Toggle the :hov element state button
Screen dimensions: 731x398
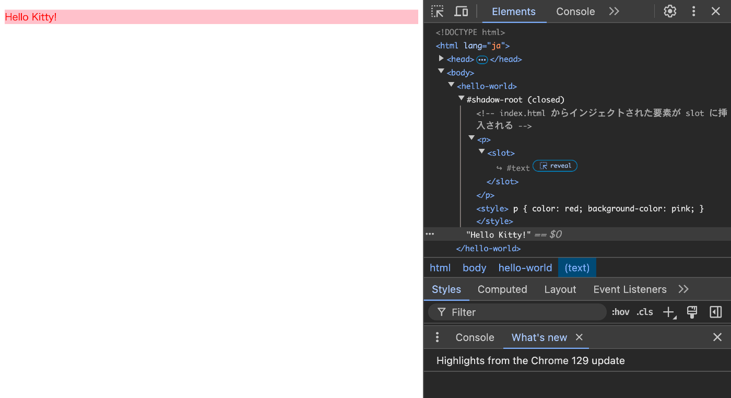(620, 312)
